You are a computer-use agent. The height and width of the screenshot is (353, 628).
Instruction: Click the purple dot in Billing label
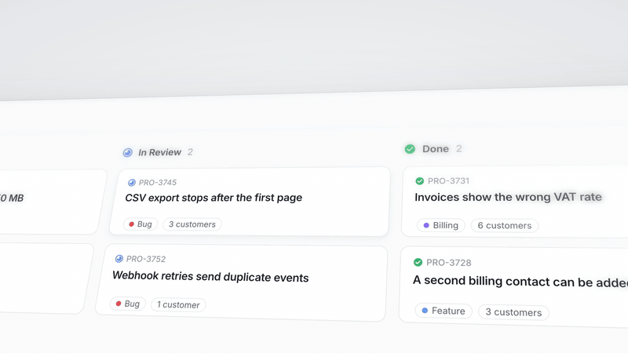click(x=426, y=225)
